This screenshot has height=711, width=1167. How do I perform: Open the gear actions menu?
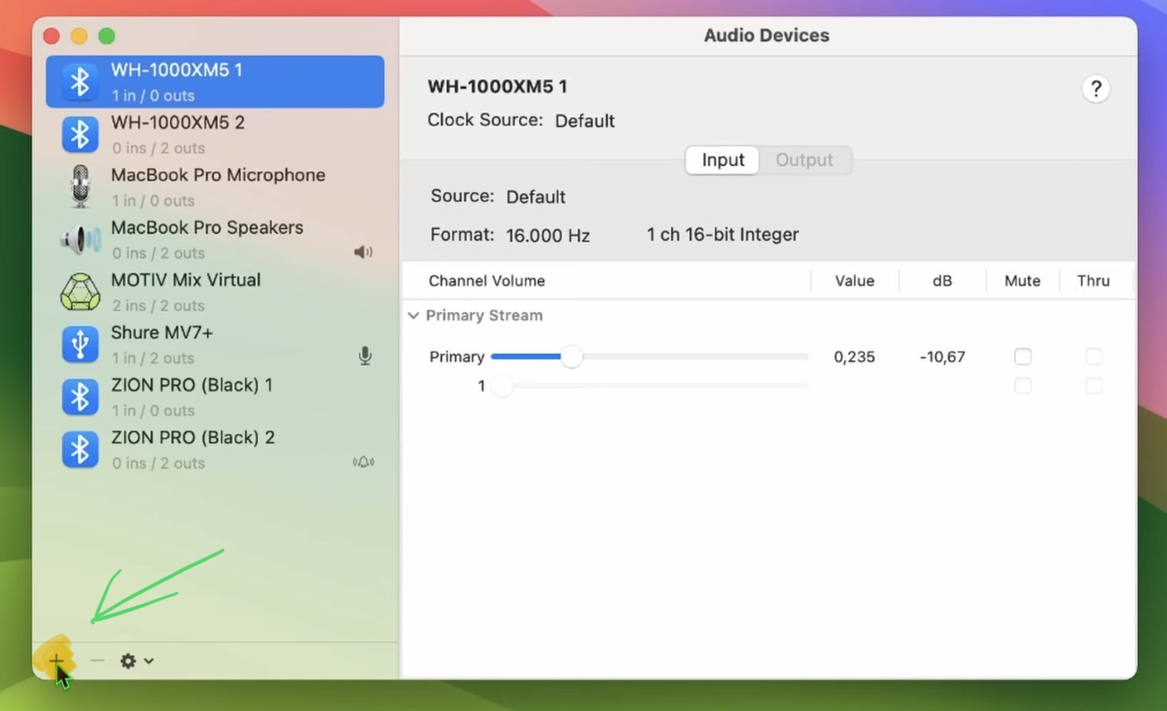(136, 661)
